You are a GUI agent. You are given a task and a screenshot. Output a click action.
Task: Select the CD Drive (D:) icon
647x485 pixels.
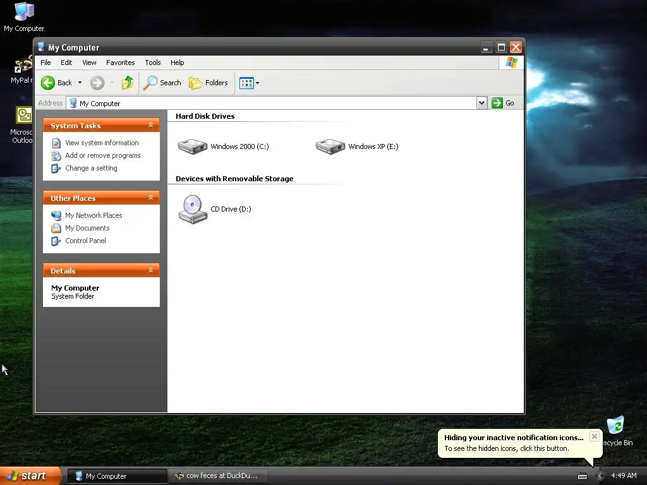tap(192, 208)
